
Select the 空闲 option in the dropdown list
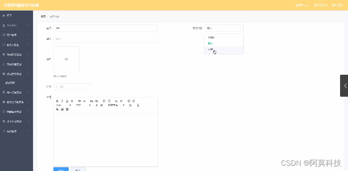[x=224, y=49]
